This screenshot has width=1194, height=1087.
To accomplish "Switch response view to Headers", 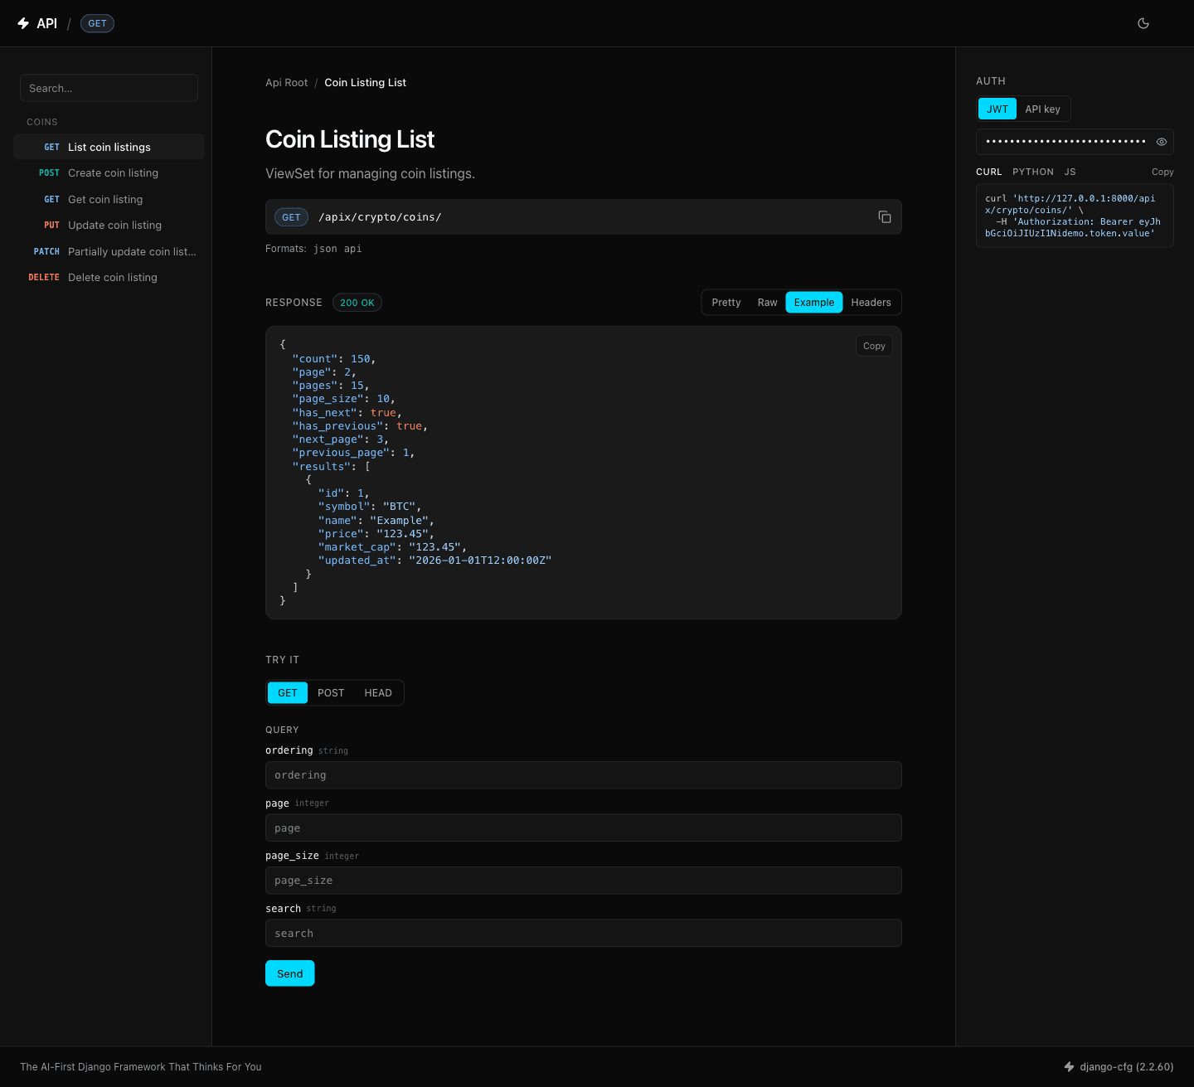I will tap(871, 303).
